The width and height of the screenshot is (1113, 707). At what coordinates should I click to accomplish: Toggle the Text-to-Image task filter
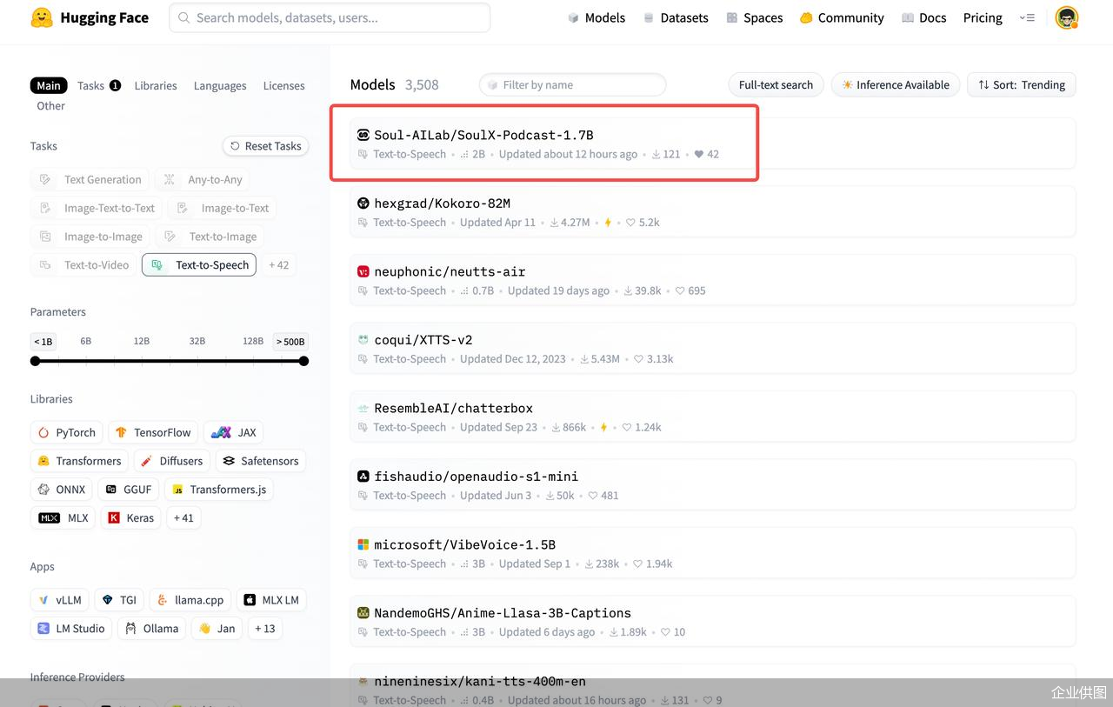click(x=210, y=237)
